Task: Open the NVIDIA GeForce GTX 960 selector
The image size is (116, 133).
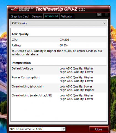Action: click(37, 129)
